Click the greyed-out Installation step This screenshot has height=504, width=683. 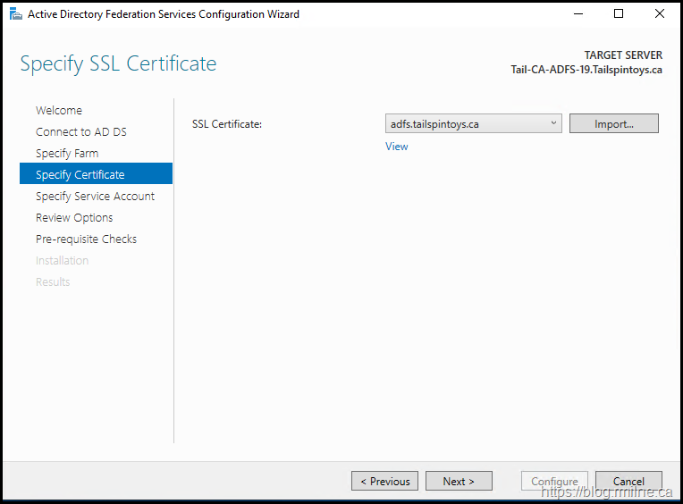coord(62,261)
